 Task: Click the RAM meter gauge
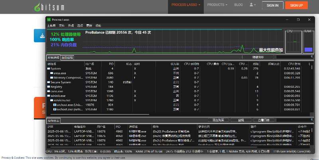point(308,42)
